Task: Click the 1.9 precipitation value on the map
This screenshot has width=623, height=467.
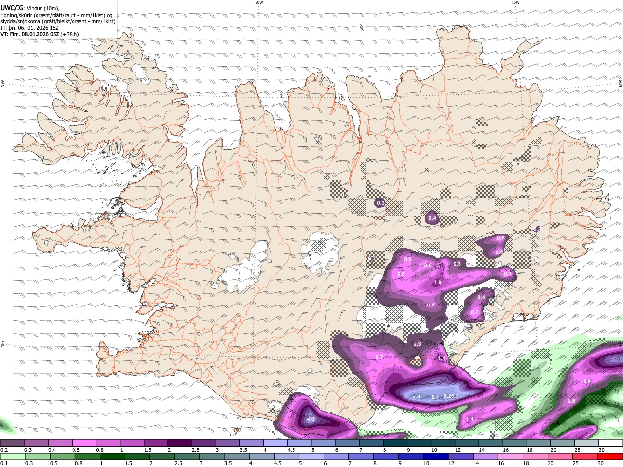Action: 437,283
